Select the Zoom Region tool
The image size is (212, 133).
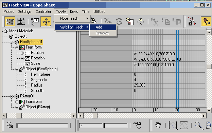coord(209,125)
